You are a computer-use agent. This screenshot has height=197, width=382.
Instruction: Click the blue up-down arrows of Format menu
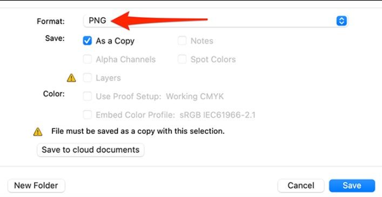pyautogui.click(x=341, y=21)
